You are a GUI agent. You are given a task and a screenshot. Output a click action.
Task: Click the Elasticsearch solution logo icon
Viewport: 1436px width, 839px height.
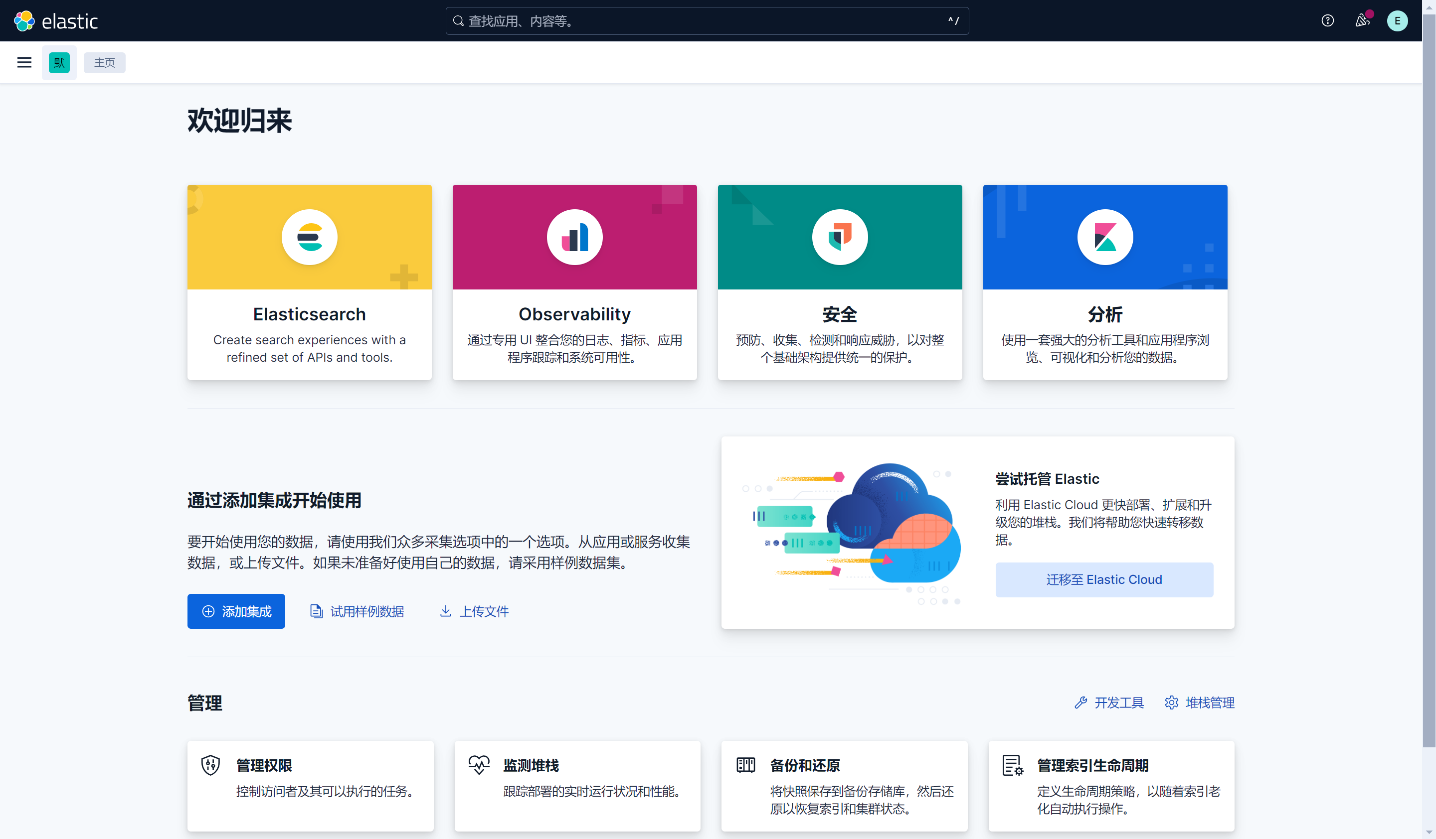pos(310,237)
